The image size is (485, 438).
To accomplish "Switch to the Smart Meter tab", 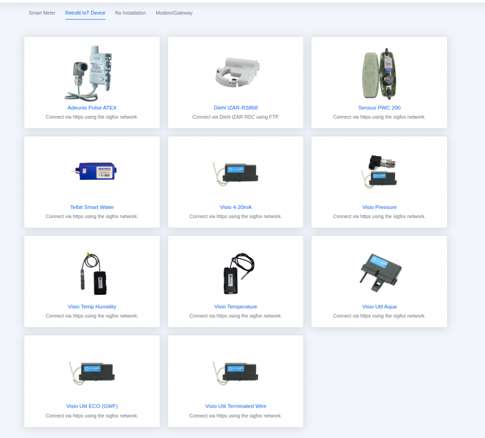I will point(42,13).
